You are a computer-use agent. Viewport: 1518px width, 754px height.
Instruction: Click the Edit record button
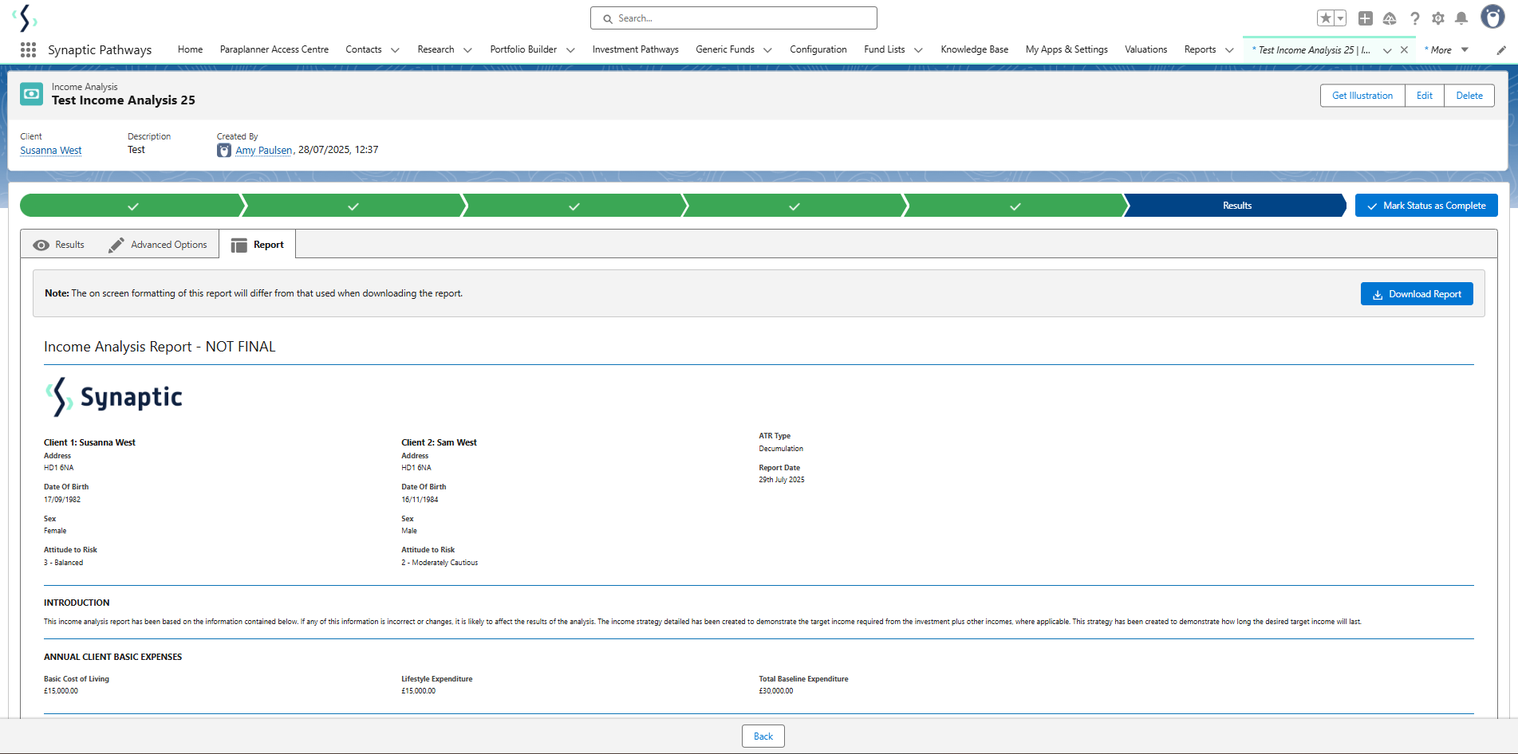click(1425, 96)
